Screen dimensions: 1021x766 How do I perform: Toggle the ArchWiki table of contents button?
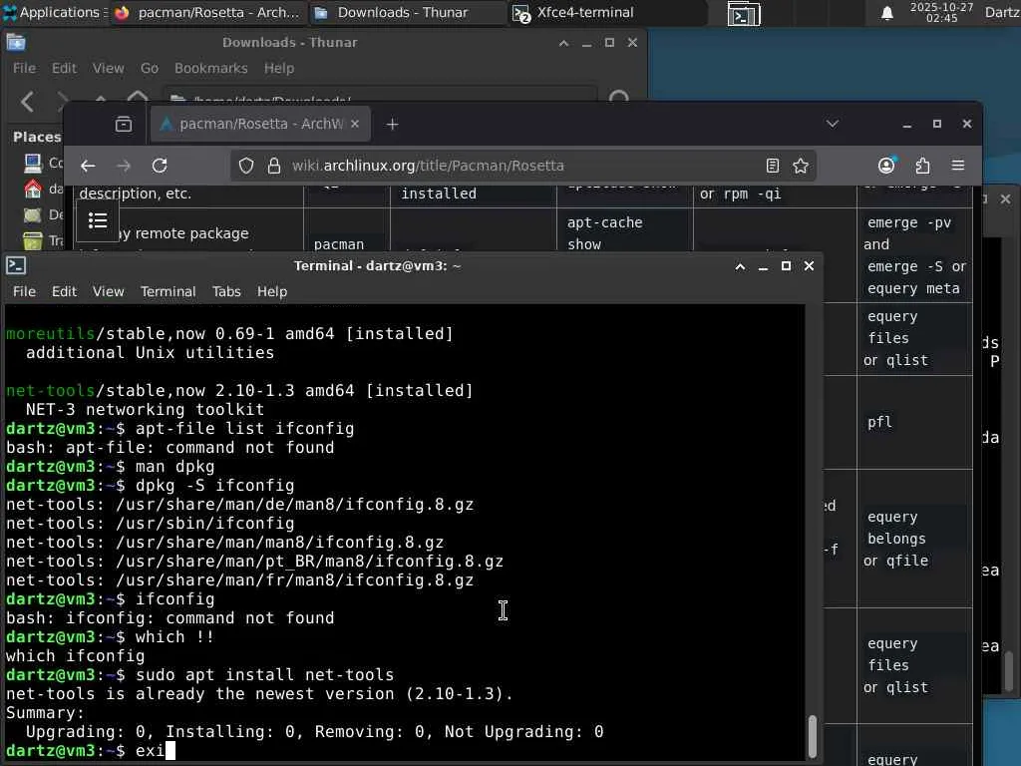click(98, 220)
